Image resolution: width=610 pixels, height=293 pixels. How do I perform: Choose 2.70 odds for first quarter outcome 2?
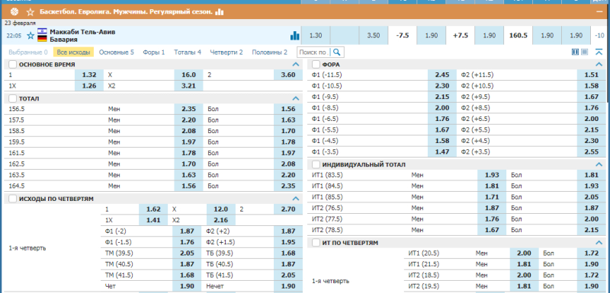288,209
